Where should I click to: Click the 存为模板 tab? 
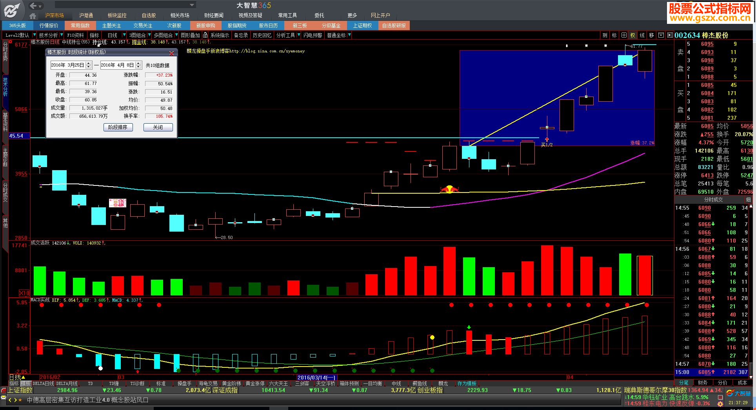[467, 384]
